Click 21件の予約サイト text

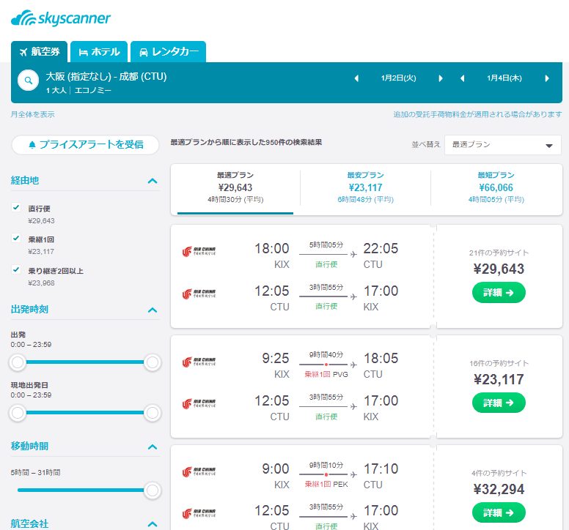[499, 253]
